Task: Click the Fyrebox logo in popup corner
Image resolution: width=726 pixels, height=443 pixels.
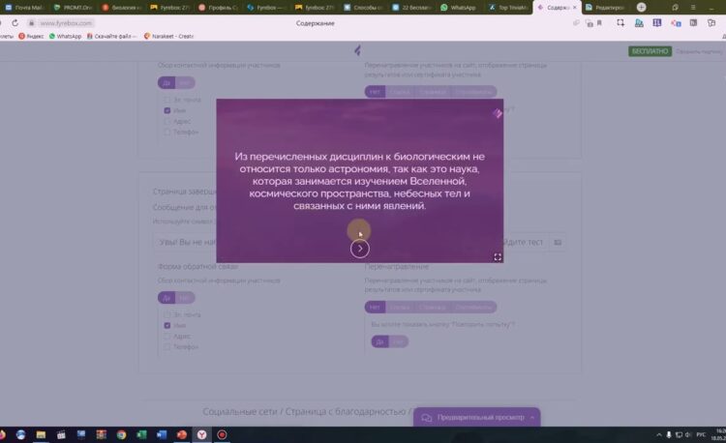Action: [x=497, y=113]
